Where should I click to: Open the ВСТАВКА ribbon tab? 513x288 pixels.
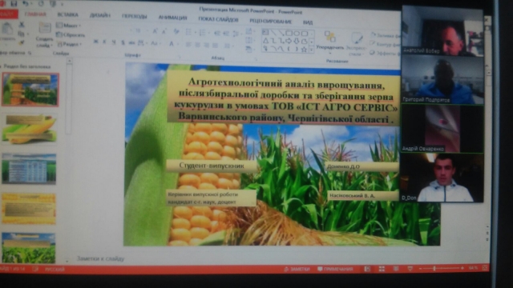click(67, 14)
